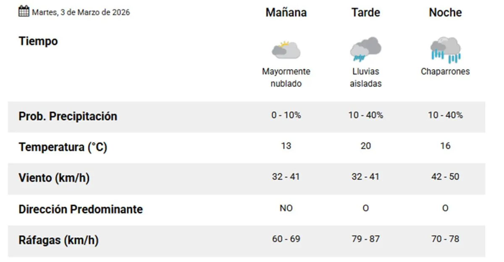The height and width of the screenshot is (262, 504).
Task: Click the Mayormente nublado description text
Action: click(x=286, y=77)
